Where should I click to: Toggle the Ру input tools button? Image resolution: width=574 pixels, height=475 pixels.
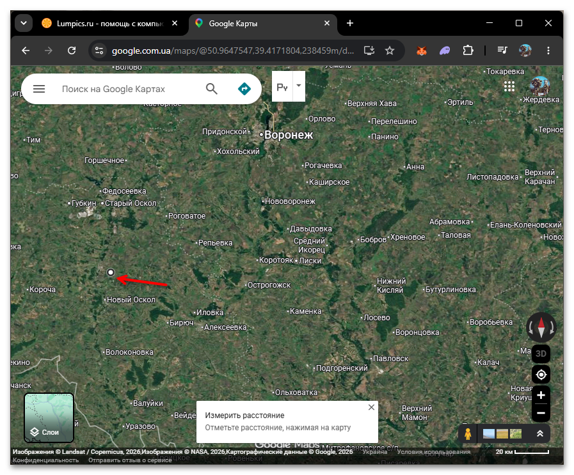[282, 87]
